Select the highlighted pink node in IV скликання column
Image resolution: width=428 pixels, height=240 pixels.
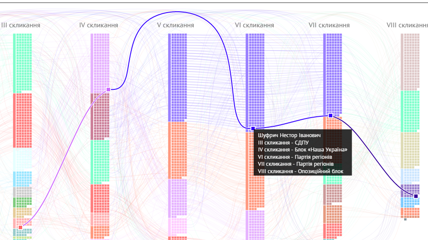click(x=108, y=89)
